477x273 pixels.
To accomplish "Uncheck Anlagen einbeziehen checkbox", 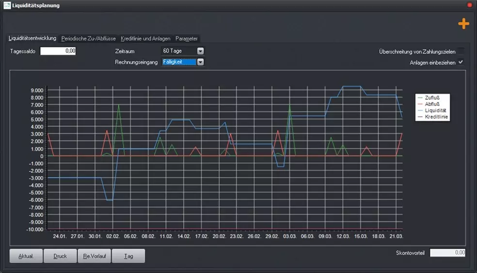I will [x=461, y=62].
